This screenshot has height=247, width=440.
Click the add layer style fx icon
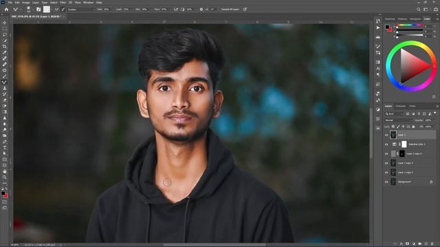[x=401, y=244]
